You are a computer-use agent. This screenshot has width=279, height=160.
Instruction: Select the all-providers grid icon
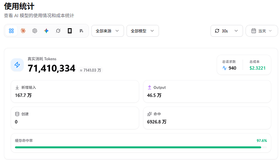point(11,31)
